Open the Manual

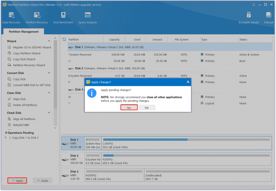pyautogui.click(x=269, y=18)
